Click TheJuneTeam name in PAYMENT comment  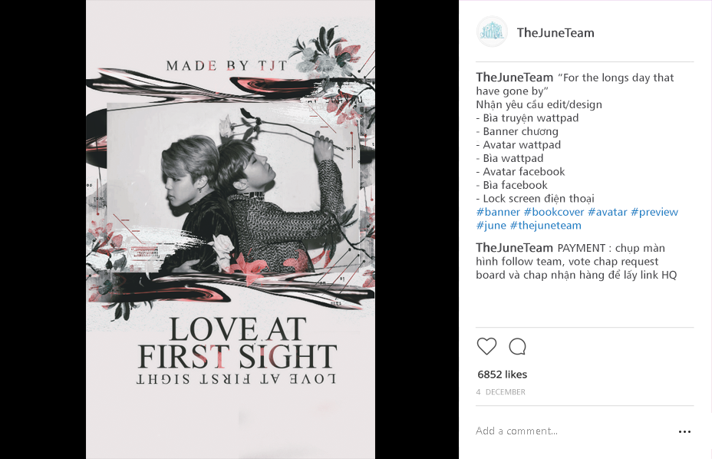click(515, 248)
